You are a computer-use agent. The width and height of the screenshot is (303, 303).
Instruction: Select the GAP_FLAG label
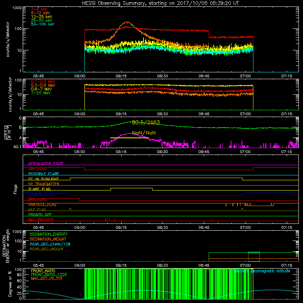coord(37,169)
